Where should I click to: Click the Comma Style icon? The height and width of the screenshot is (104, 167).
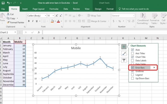click(x=123, y=21)
